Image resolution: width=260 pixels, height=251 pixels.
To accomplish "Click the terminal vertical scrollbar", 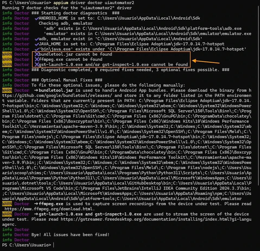I will [x=259, y=95].
